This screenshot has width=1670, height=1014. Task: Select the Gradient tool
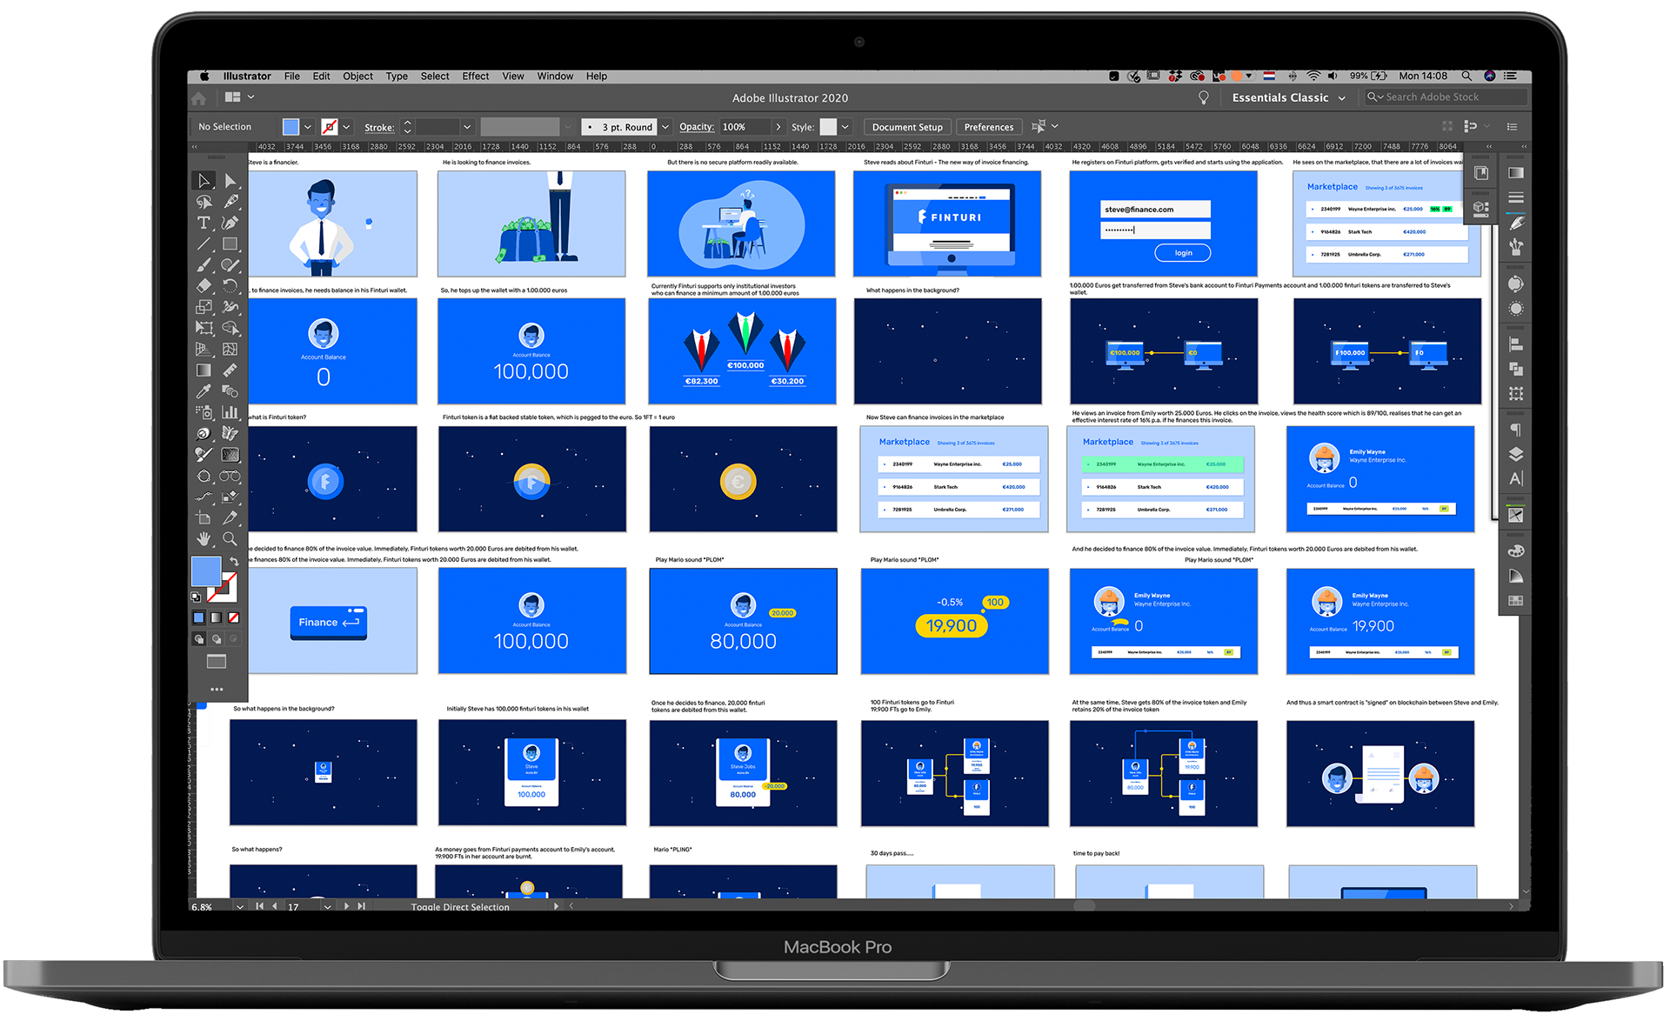204,370
